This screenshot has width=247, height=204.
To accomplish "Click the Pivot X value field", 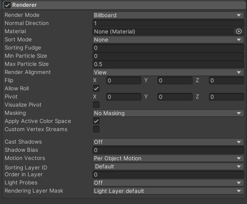I will (x=124, y=97).
